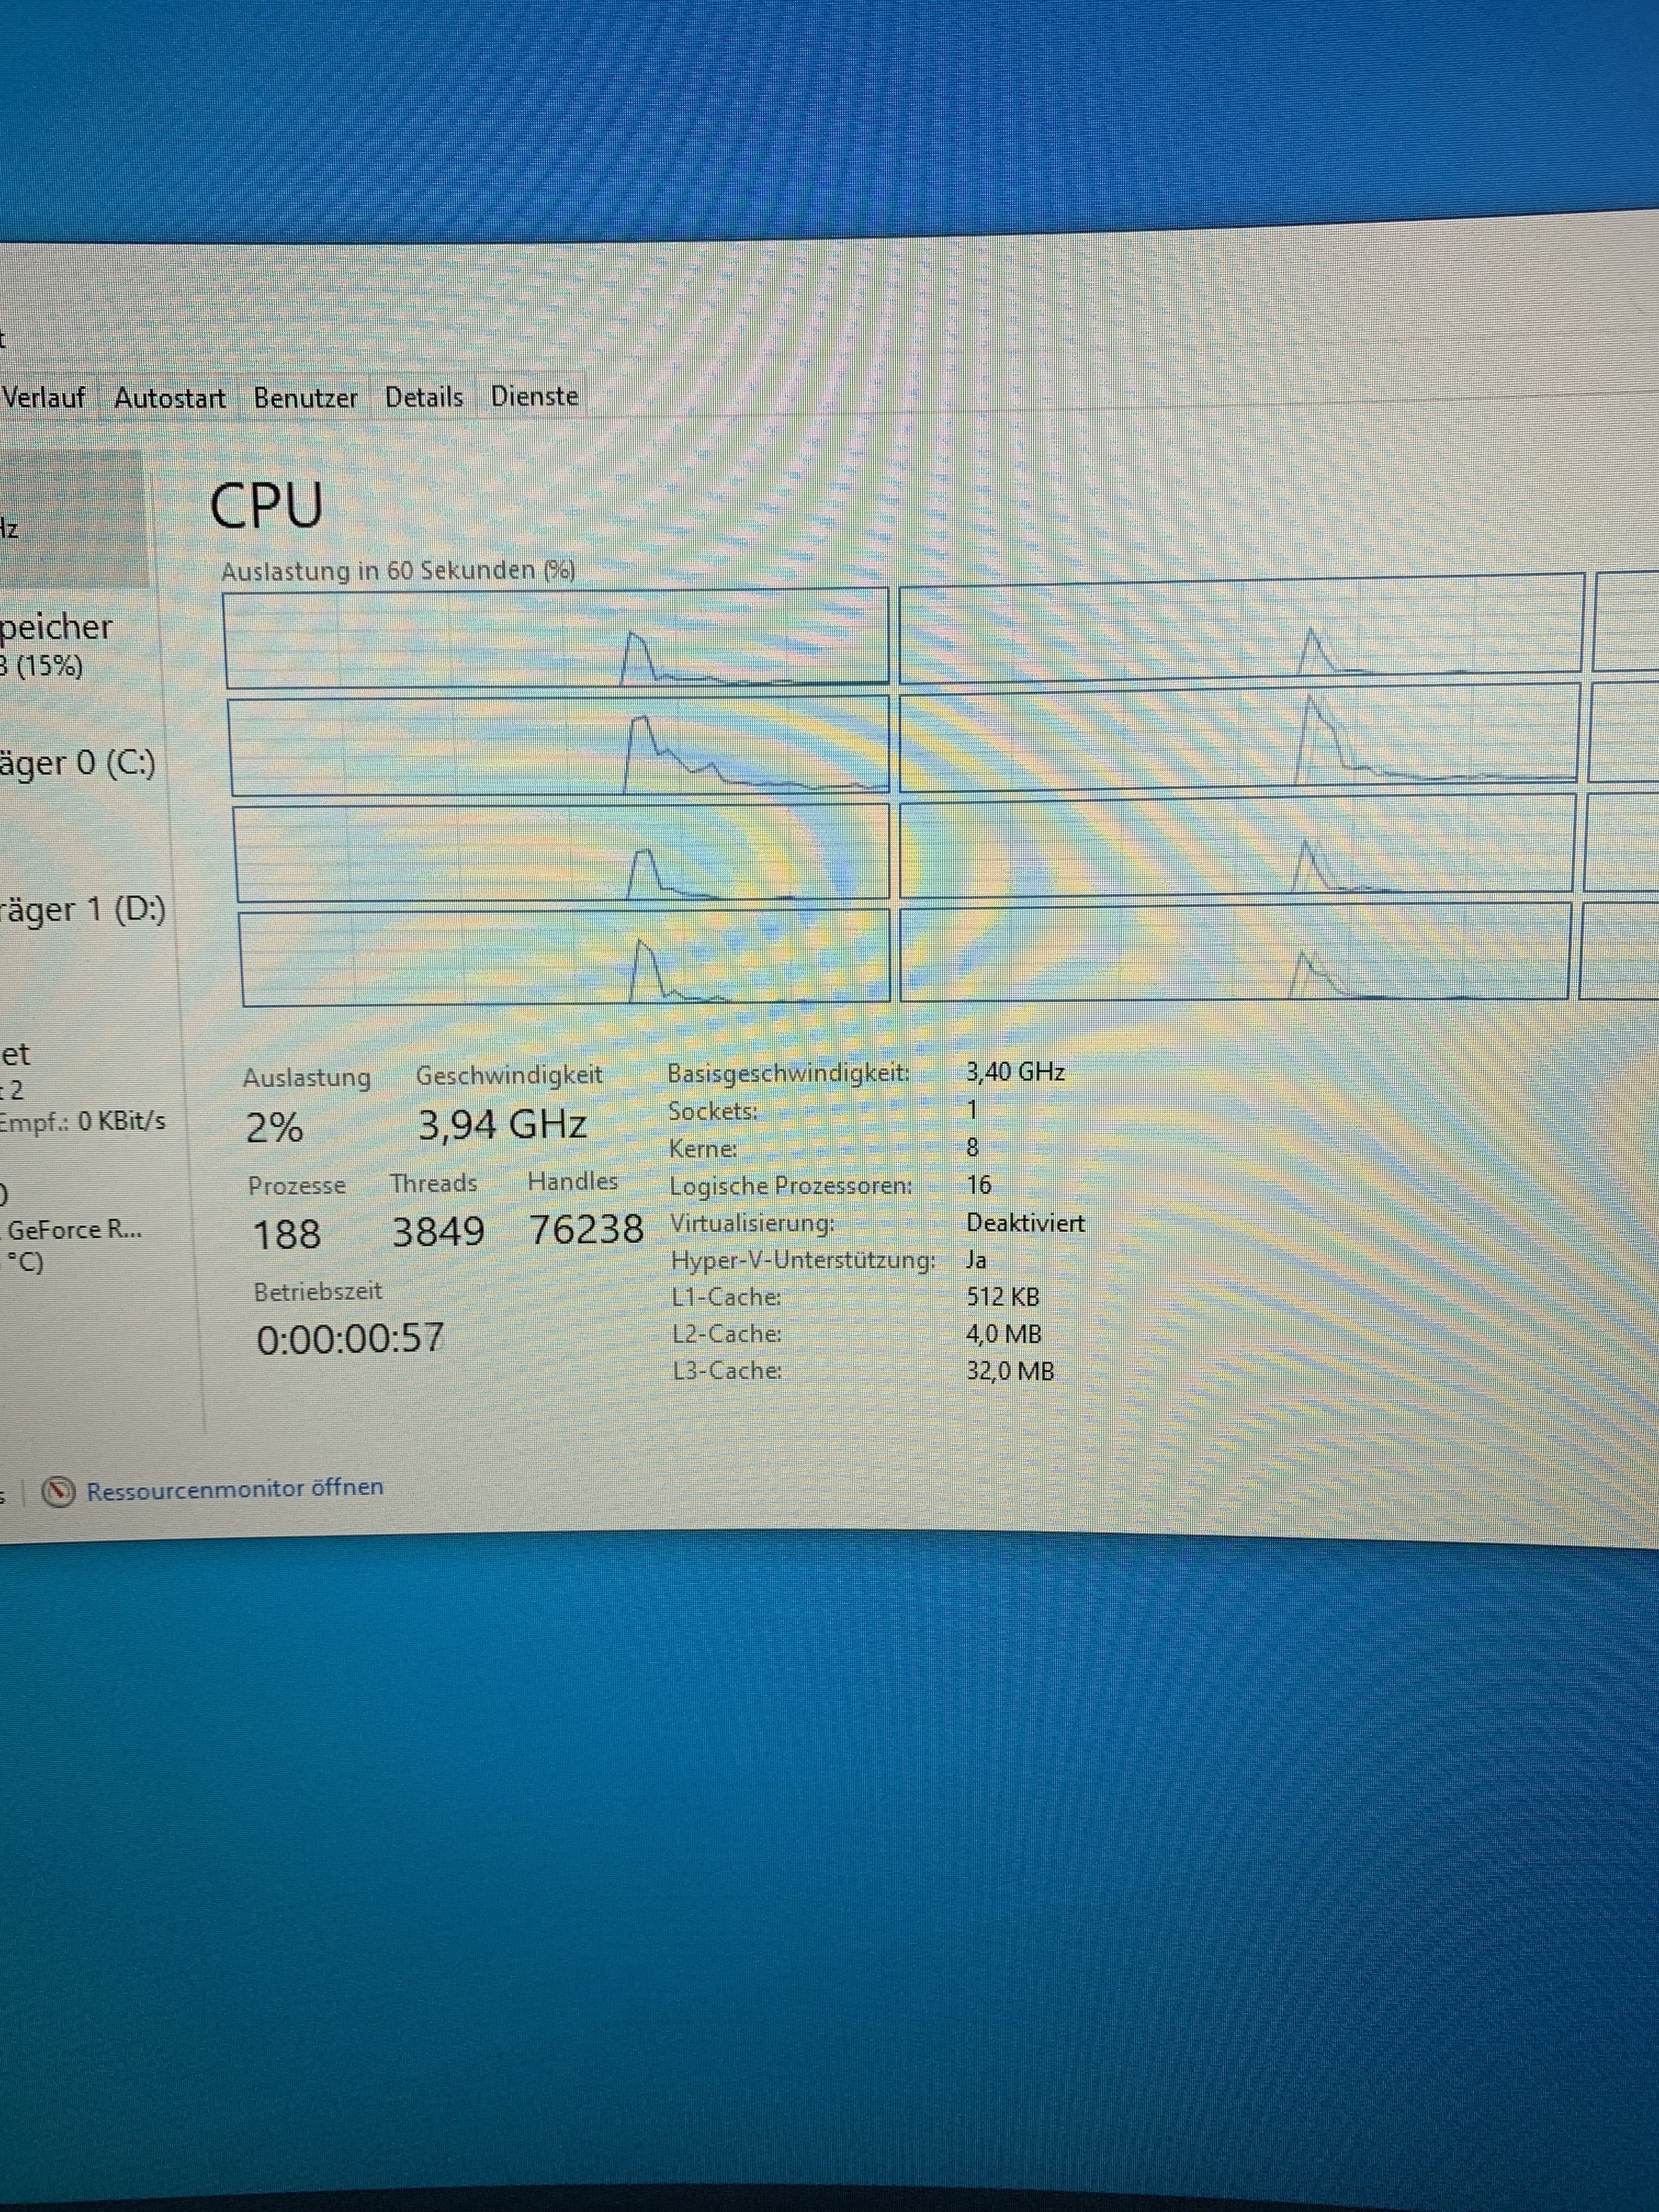This screenshot has width=1659, height=2212.
Task: Open the Ressourcenmonitor öffnen link
Action: coord(234,1489)
